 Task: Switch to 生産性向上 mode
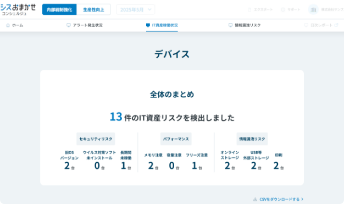point(93,10)
